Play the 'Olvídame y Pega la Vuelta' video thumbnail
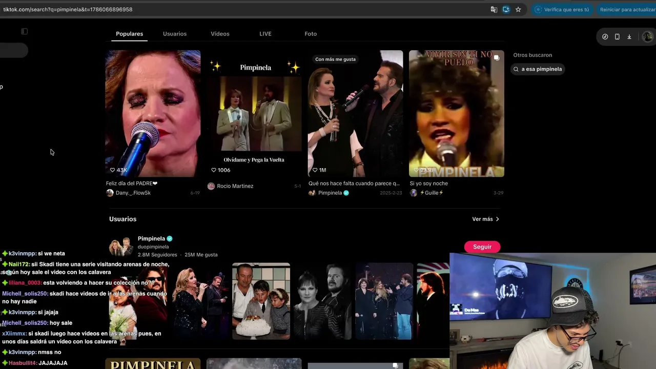This screenshot has width=656, height=369. coord(255,113)
